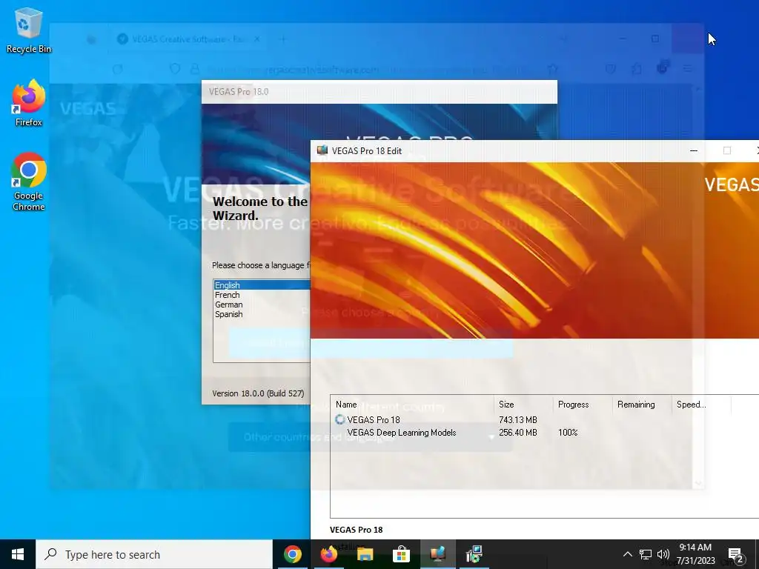759x569 pixels.
Task: Click the Size column header
Action: (523, 405)
